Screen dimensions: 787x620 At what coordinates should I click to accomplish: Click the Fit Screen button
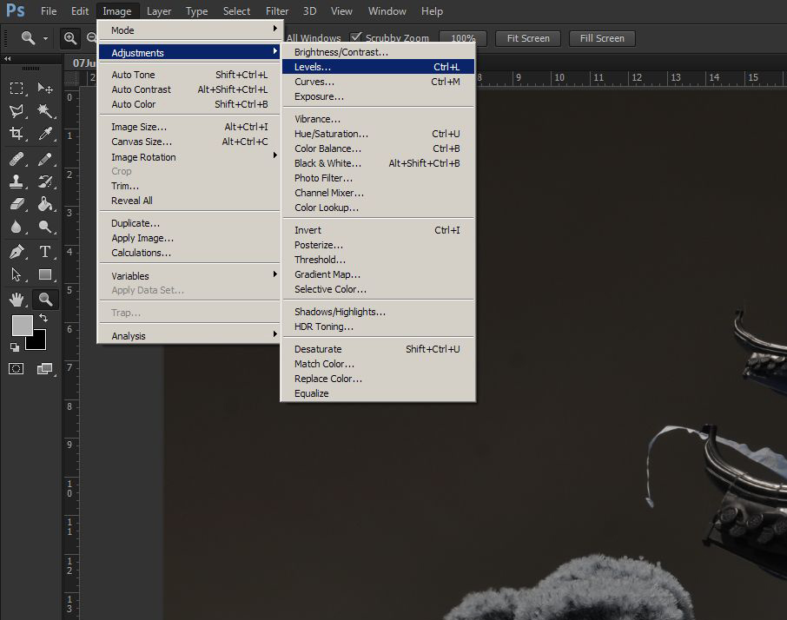pos(528,38)
